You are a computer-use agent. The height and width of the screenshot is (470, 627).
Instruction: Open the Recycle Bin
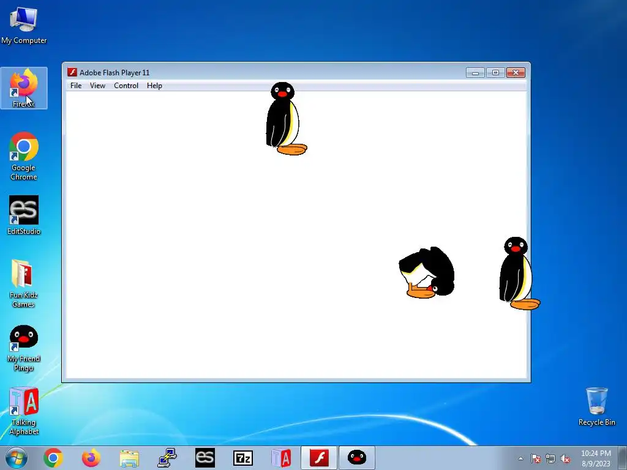tap(596, 406)
